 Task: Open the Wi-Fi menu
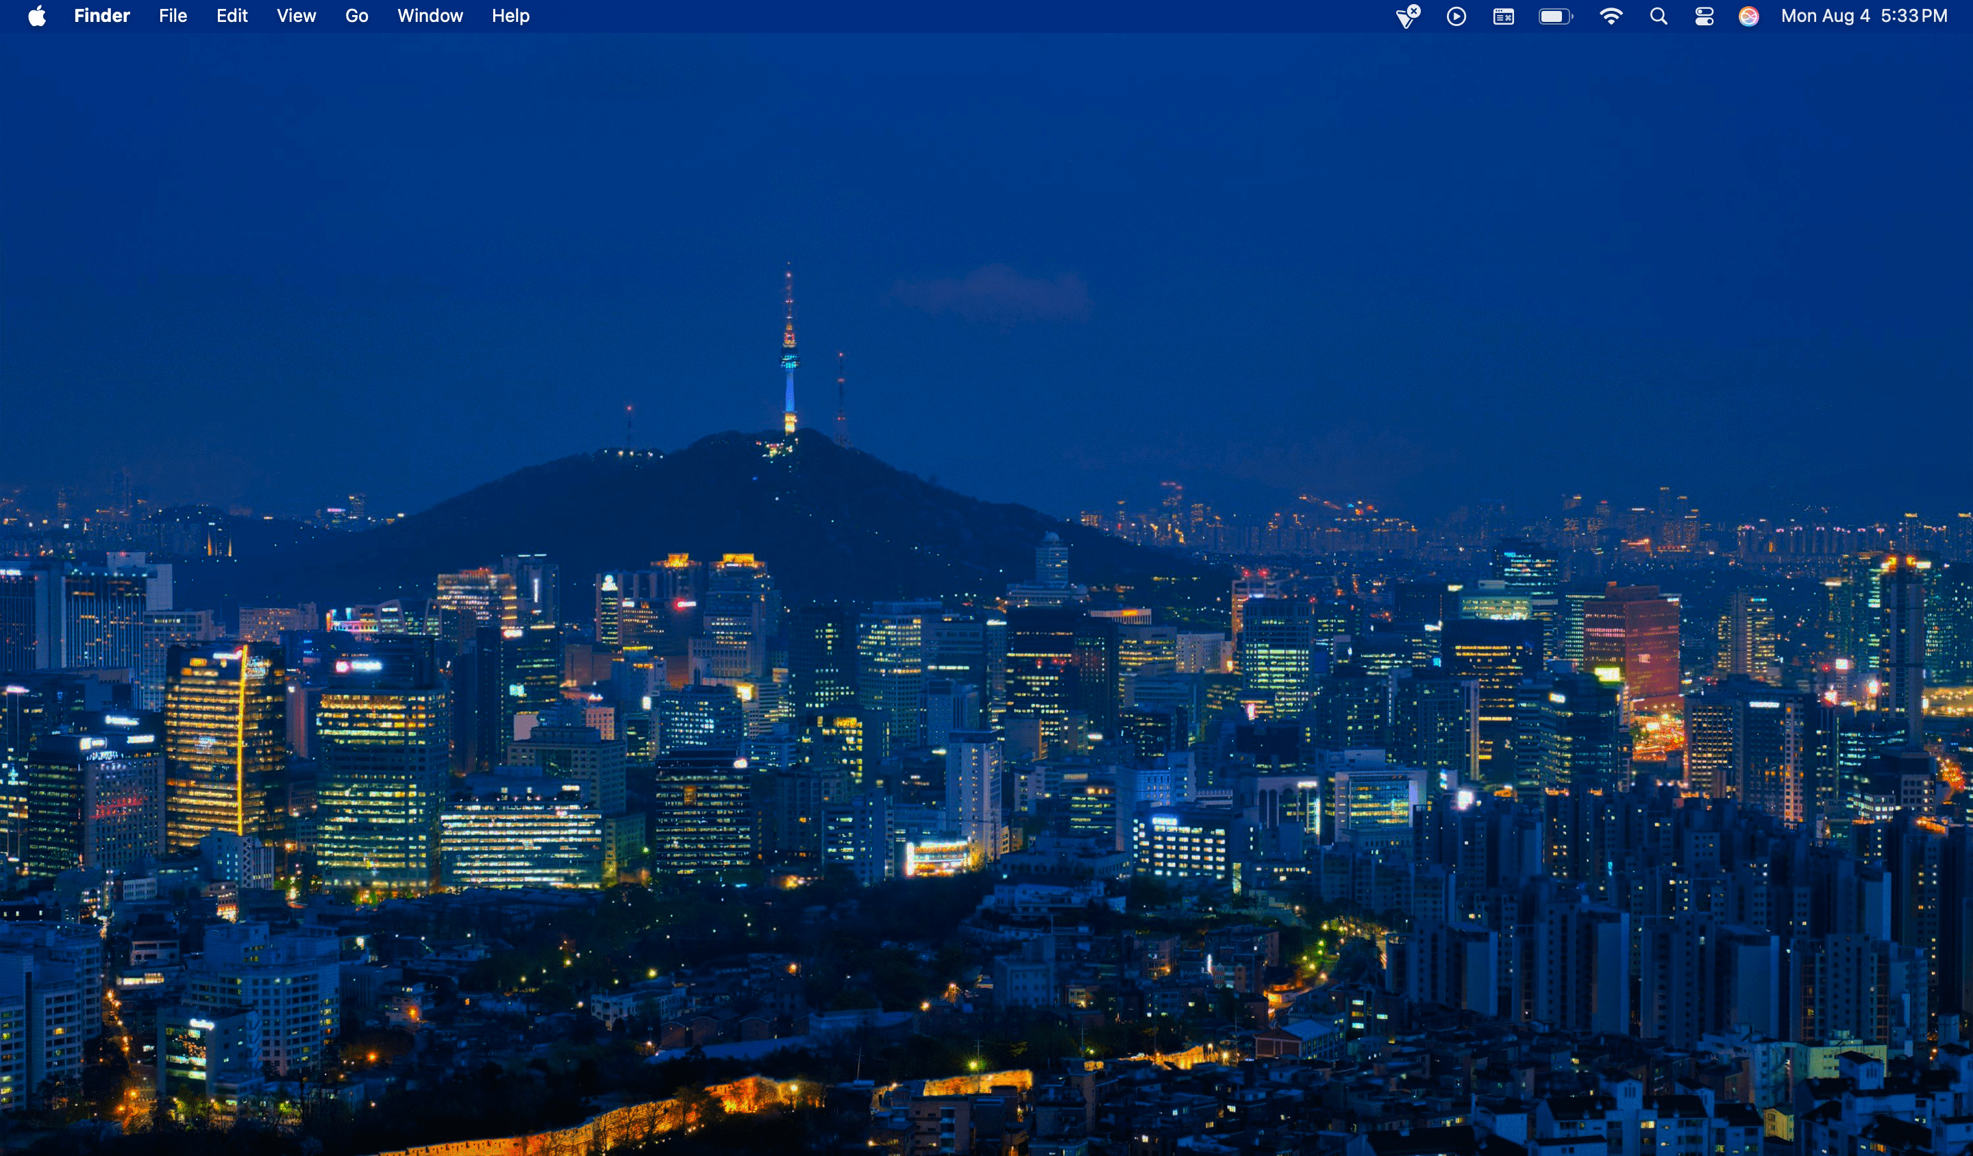click(x=1611, y=16)
